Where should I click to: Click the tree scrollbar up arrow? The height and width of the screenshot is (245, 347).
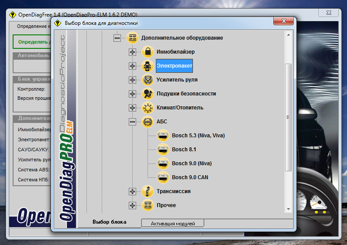tap(289, 35)
